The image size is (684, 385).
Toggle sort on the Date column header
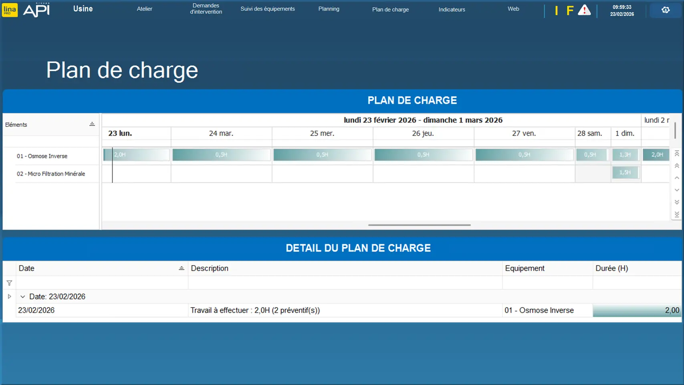(x=181, y=268)
